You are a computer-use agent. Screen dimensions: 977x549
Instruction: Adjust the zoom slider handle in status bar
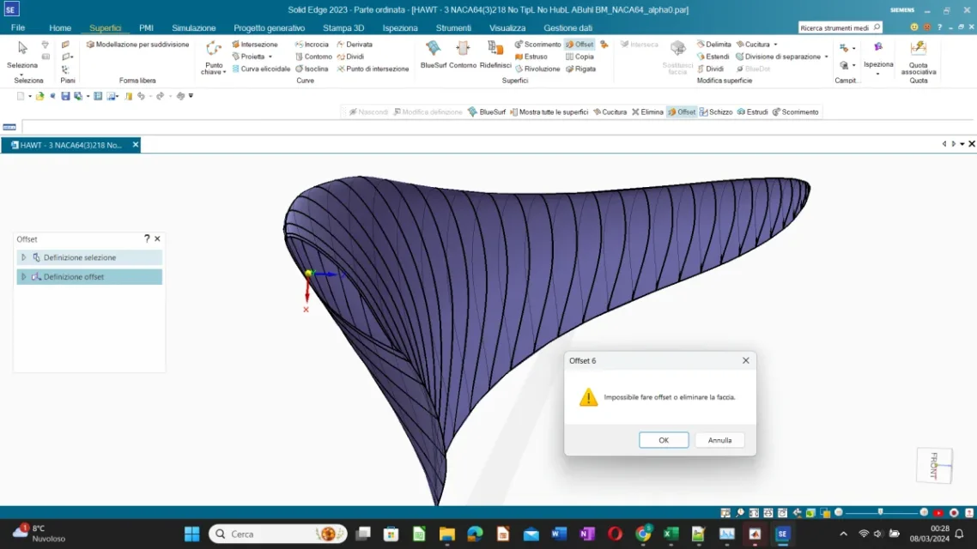click(x=881, y=512)
